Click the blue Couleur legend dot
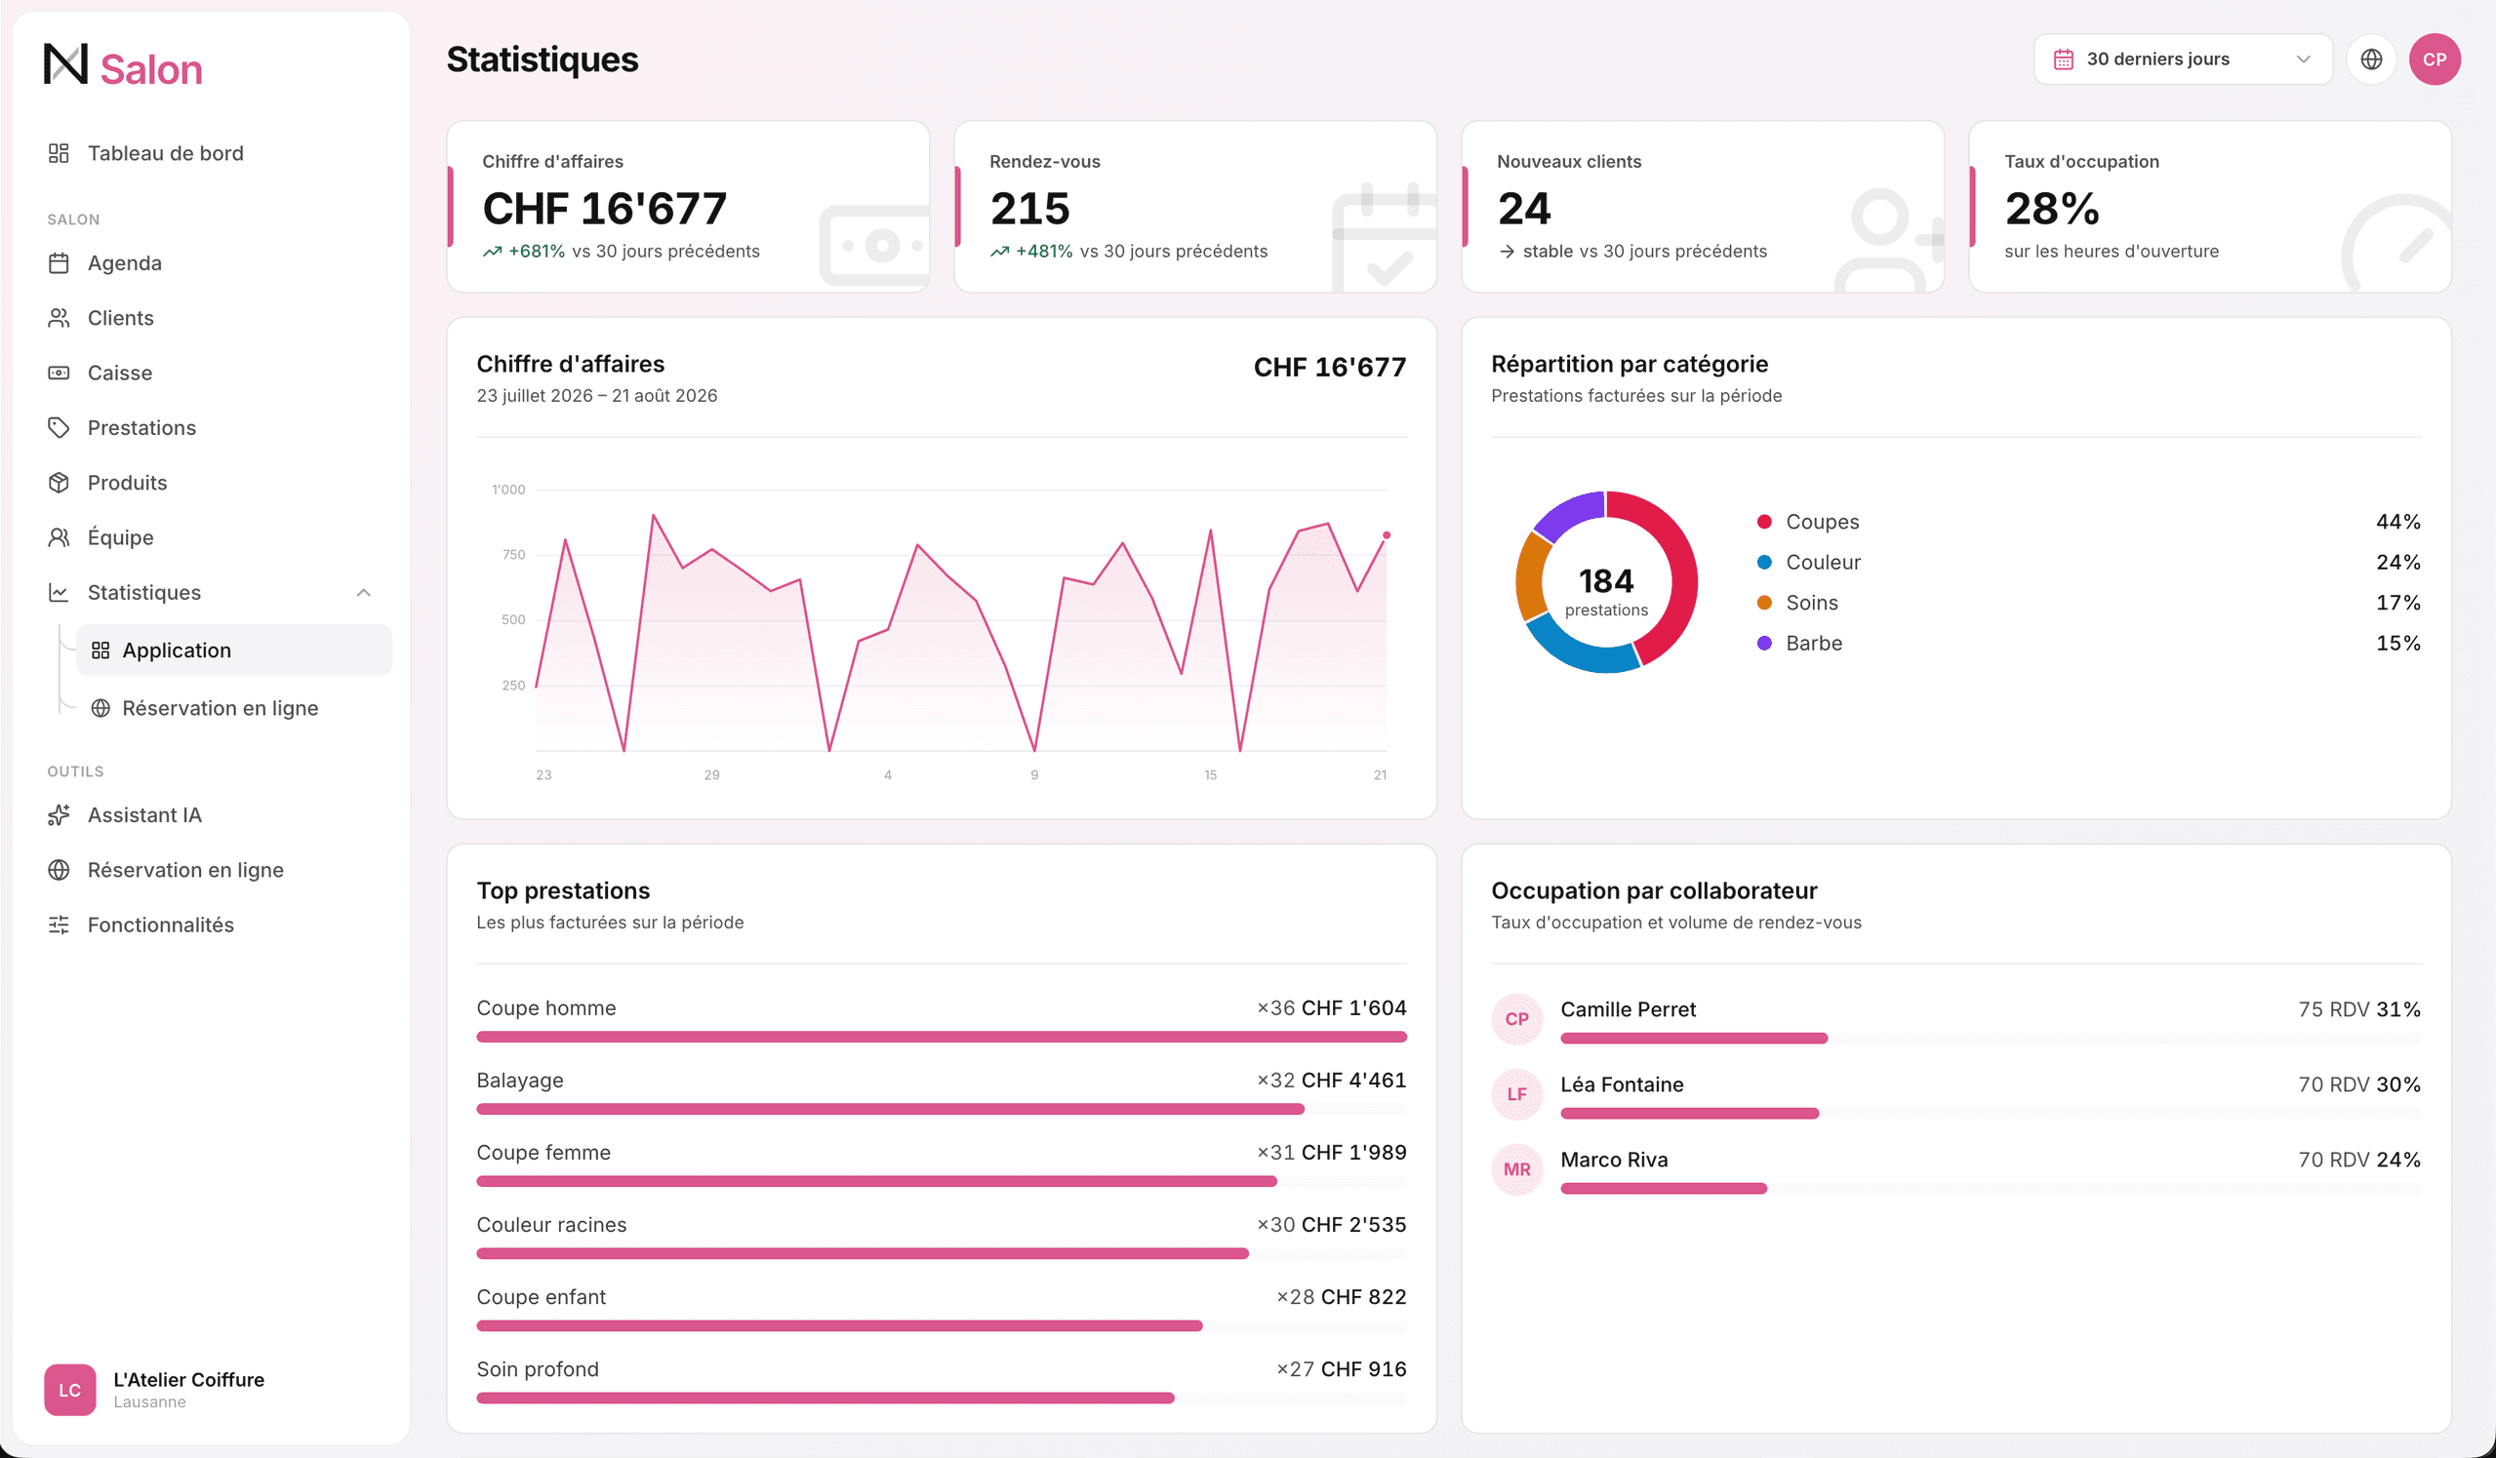The width and height of the screenshot is (2496, 1458). (1764, 562)
